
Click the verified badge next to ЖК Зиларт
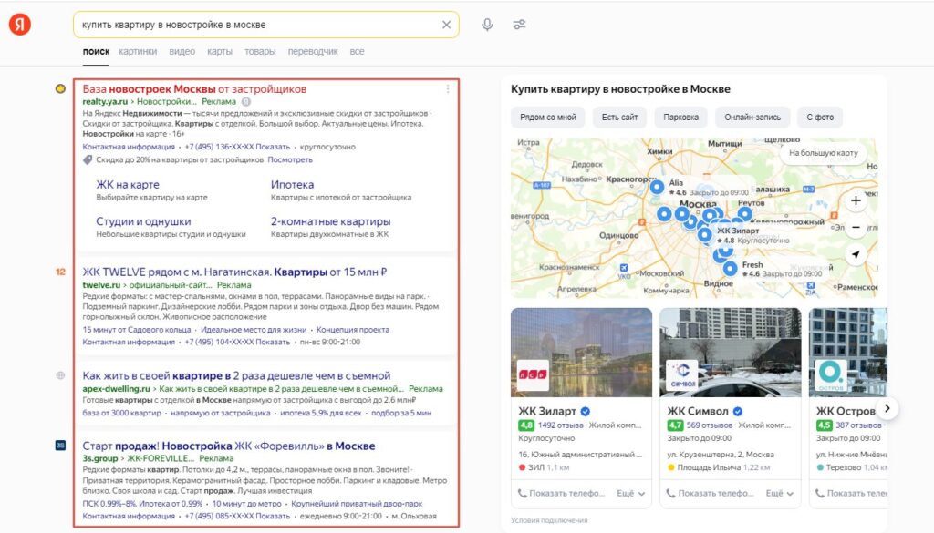(586, 411)
